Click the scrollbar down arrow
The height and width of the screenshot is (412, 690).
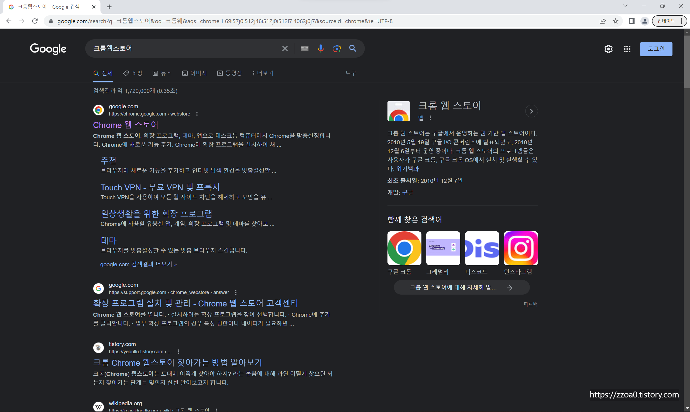687,409
